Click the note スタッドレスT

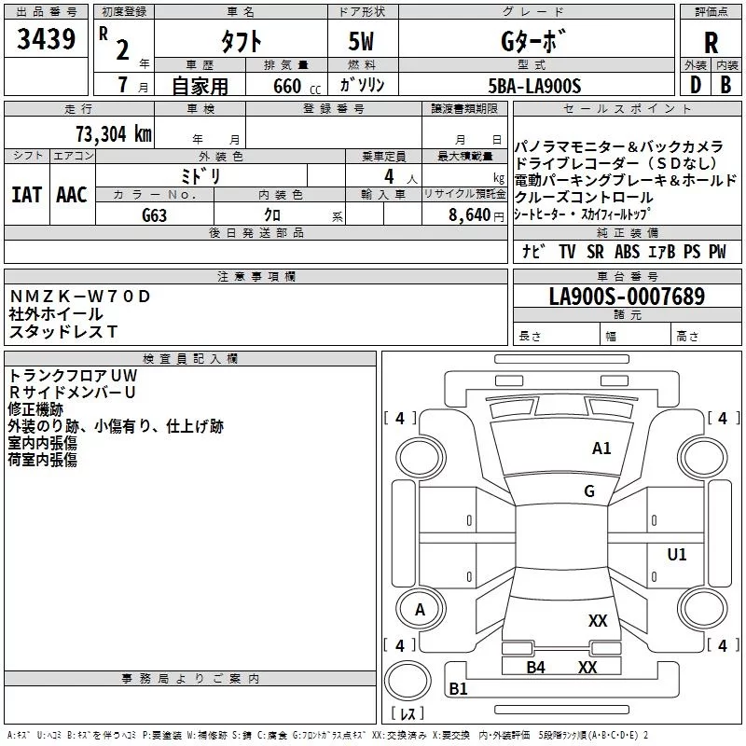62,331
